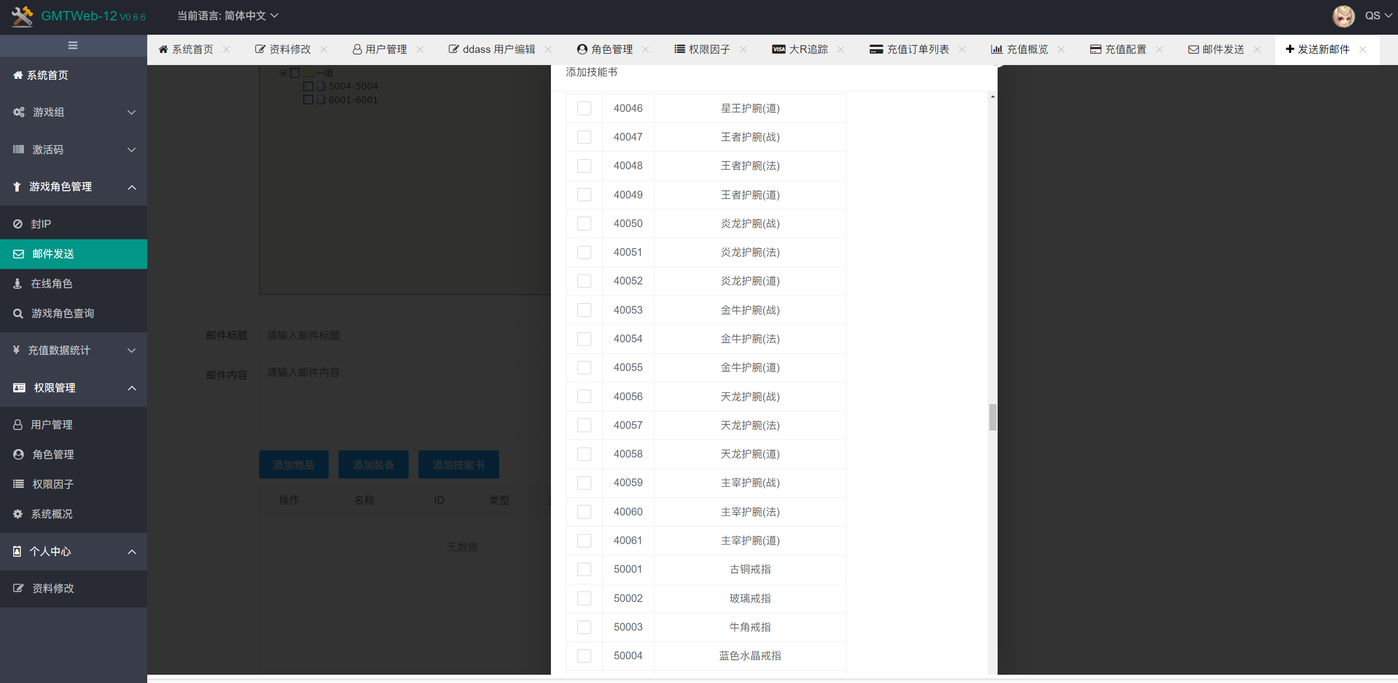The height and width of the screenshot is (683, 1398).
Task: Open the 当前语言 language dropdown
Action: (227, 16)
